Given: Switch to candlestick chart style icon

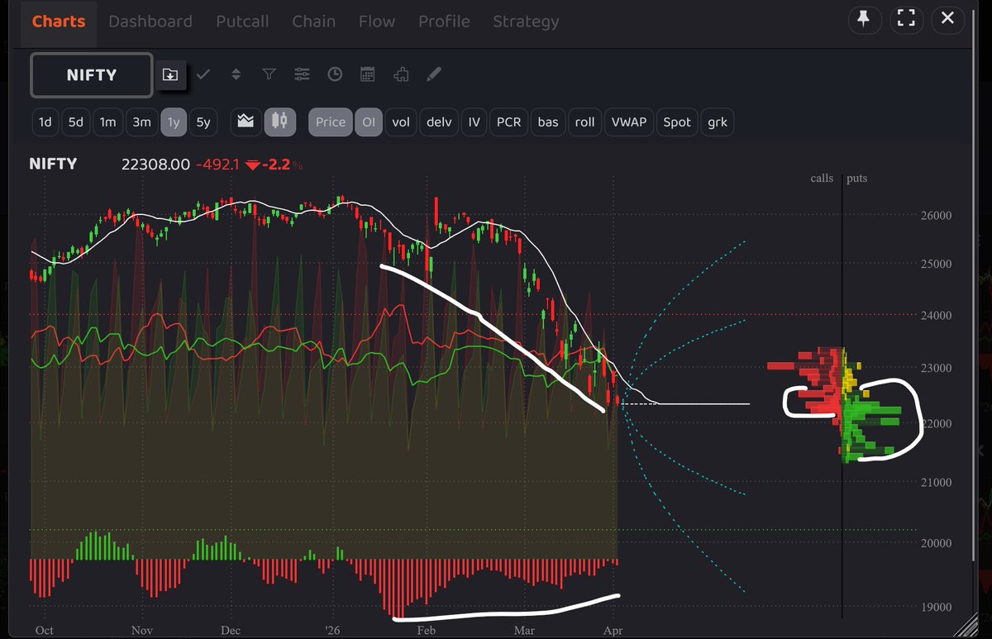Looking at the screenshot, I should click(280, 122).
